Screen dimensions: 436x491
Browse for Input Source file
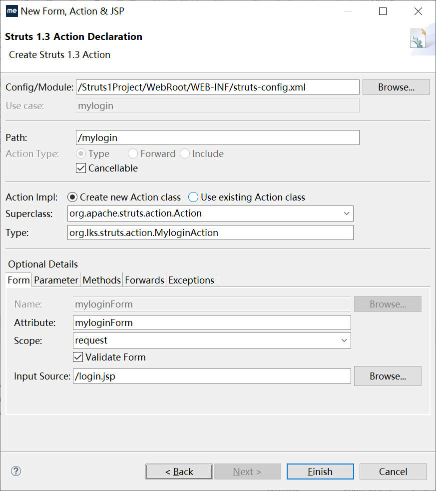pyautogui.click(x=388, y=376)
